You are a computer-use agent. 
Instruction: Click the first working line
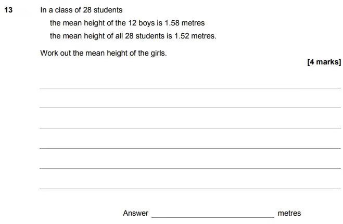point(190,88)
